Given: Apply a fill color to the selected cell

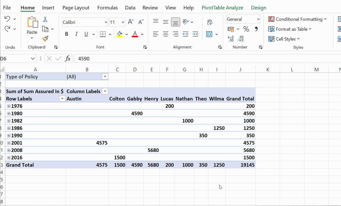Looking at the screenshot, I should 119,34.
